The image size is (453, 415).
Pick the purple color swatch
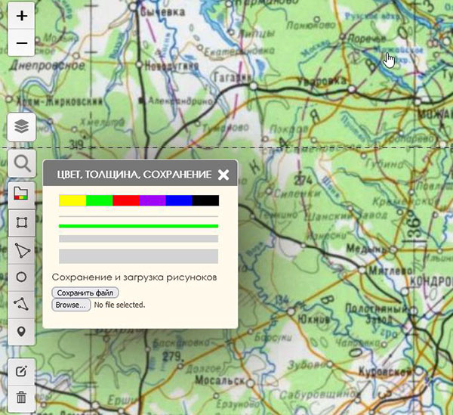[153, 200]
